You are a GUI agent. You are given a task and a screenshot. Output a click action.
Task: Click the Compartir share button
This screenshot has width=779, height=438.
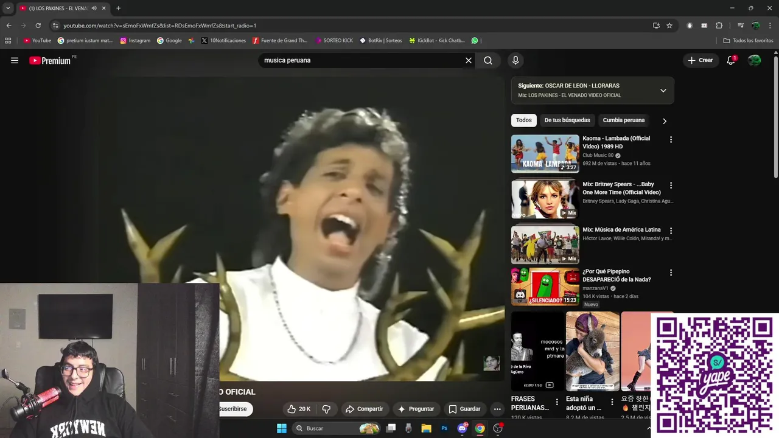364,409
